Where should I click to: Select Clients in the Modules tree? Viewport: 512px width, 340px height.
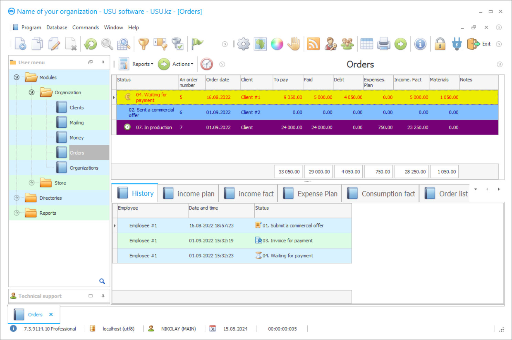point(77,107)
